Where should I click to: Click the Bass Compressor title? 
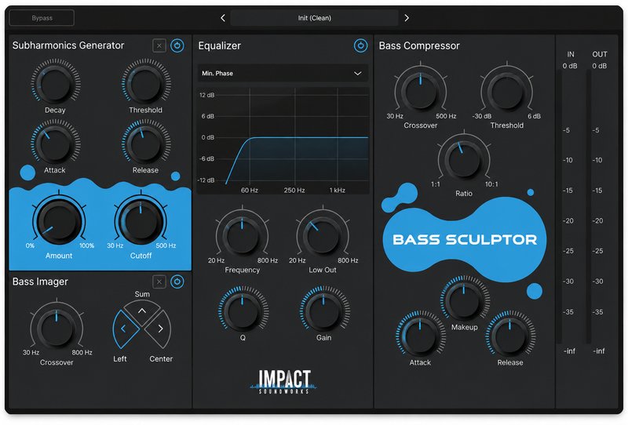click(x=419, y=46)
